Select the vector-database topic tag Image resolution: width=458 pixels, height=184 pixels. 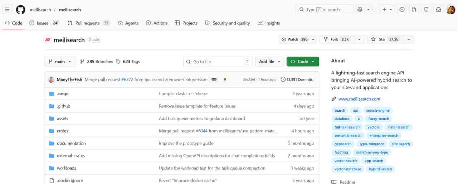tap(348, 169)
